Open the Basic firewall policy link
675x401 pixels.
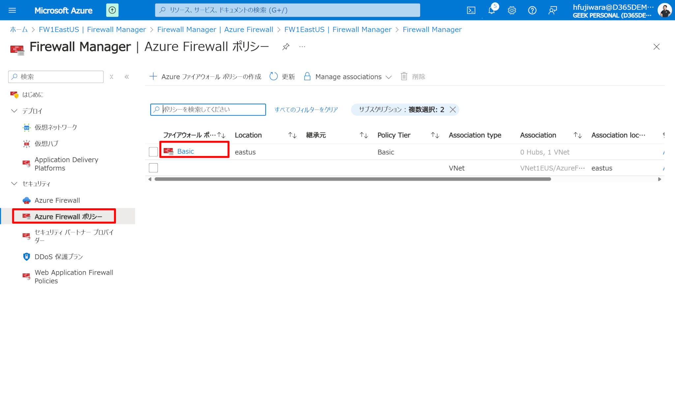click(x=186, y=151)
